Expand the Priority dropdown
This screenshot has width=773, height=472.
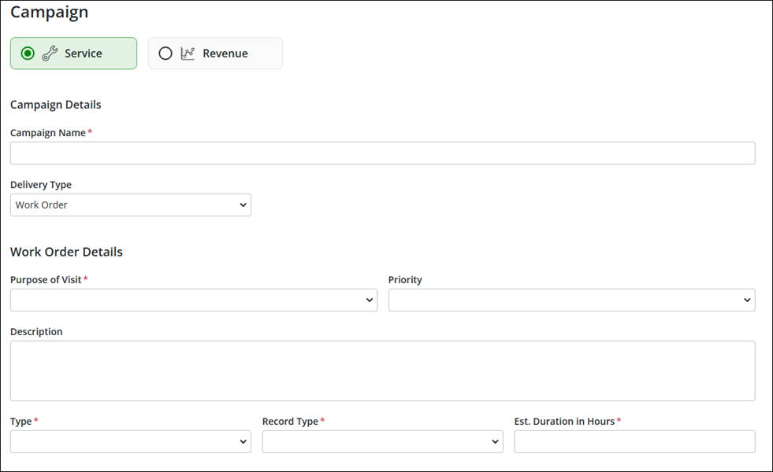coord(572,300)
